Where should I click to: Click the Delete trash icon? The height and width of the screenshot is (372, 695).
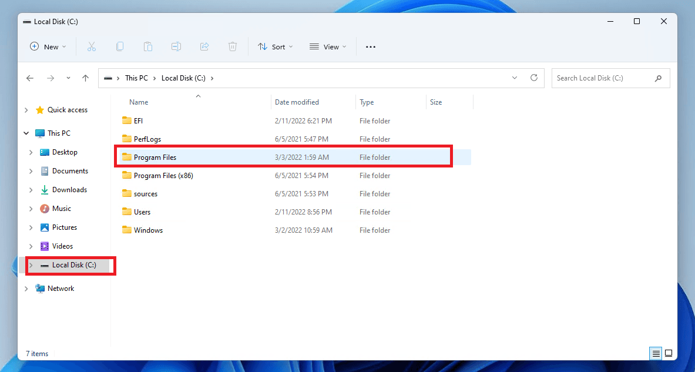tap(233, 46)
